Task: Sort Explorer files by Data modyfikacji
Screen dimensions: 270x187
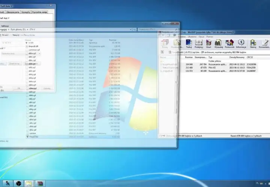Action: click(x=76, y=40)
